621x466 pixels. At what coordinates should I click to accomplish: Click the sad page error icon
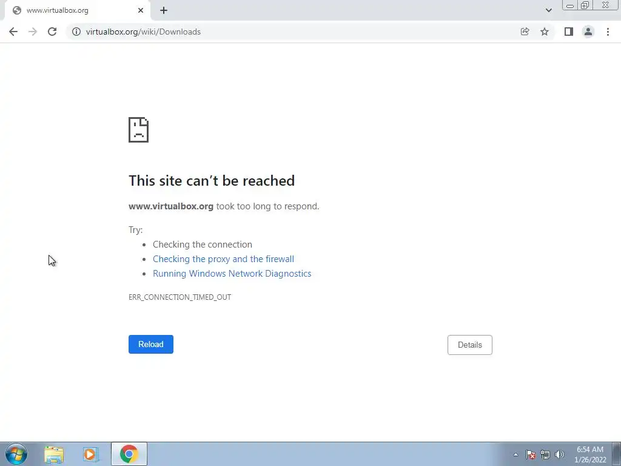[139, 130]
